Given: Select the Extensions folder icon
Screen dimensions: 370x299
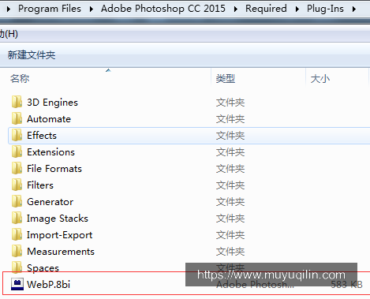Looking at the screenshot, I should [x=17, y=151].
